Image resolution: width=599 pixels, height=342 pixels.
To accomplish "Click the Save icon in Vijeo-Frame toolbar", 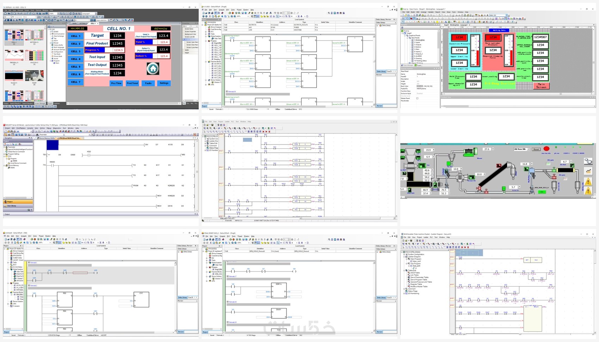I will point(408,15).
